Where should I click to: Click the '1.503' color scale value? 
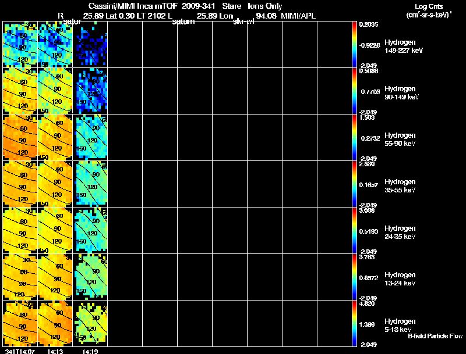[367, 117]
